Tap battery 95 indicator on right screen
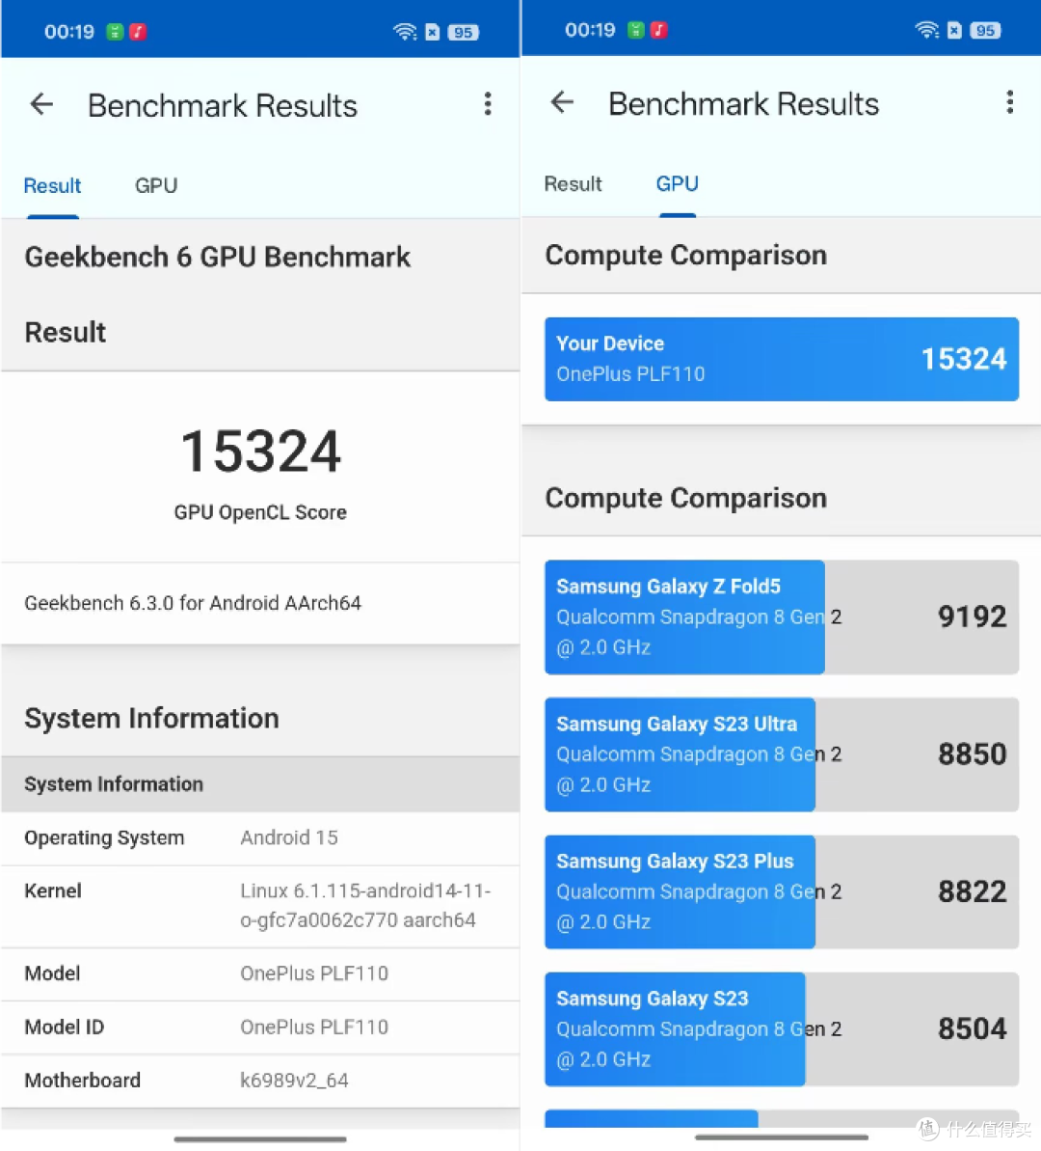The image size is (1041, 1151). point(985,30)
